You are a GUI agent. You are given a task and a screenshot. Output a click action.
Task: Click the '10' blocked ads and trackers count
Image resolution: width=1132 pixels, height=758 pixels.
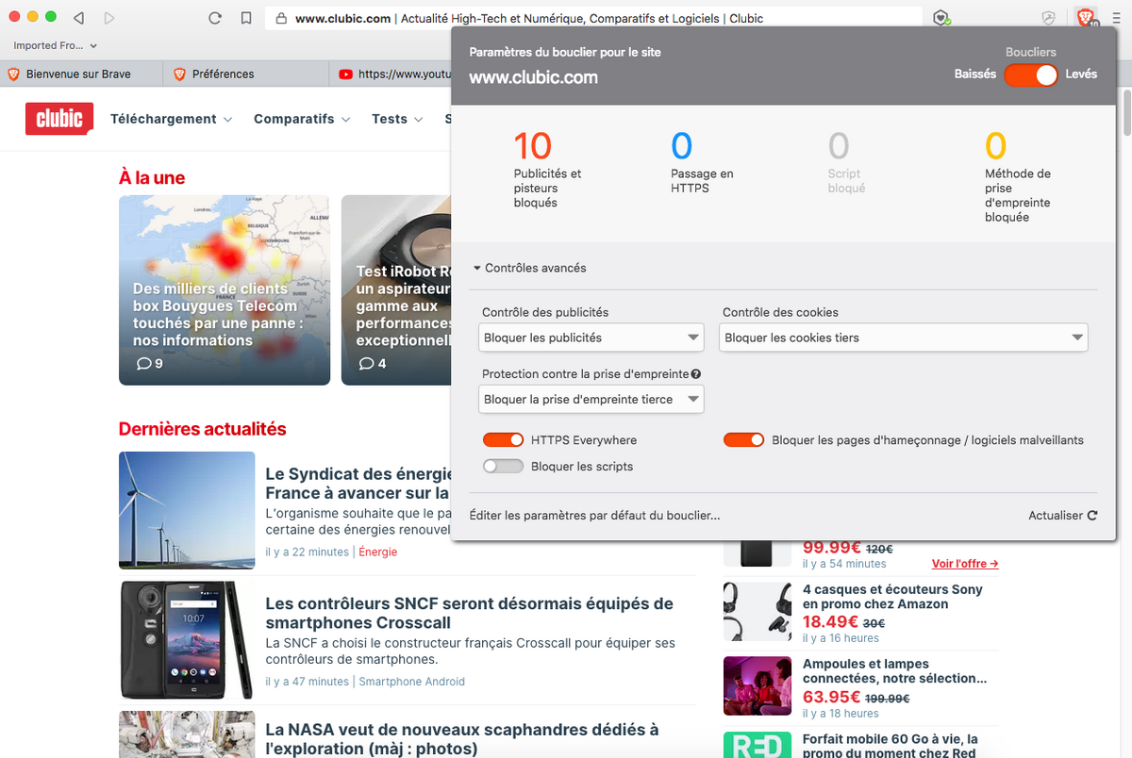pyautogui.click(x=533, y=146)
